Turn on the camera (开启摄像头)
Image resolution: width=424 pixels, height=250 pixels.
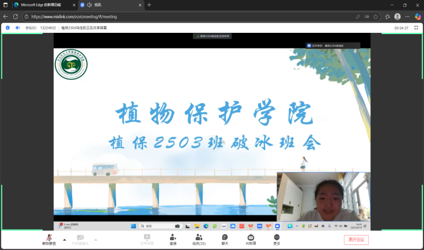pos(80,238)
